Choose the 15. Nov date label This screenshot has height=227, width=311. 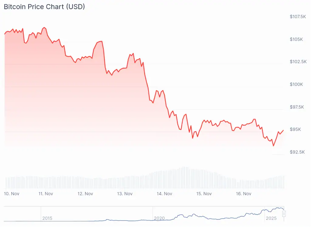click(204, 194)
